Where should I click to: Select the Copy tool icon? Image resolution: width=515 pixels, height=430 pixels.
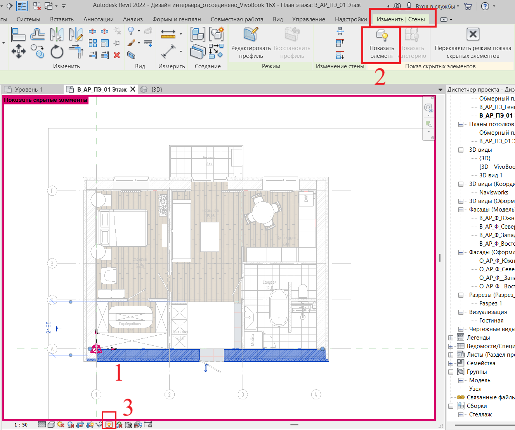pyautogui.click(x=38, y=51)
